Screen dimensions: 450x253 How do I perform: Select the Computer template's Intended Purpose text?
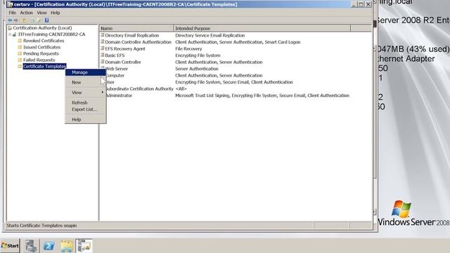(x=219, y=75)
